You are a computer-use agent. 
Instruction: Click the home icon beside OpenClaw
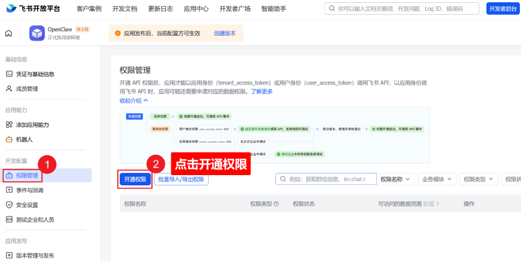[9, 33]
